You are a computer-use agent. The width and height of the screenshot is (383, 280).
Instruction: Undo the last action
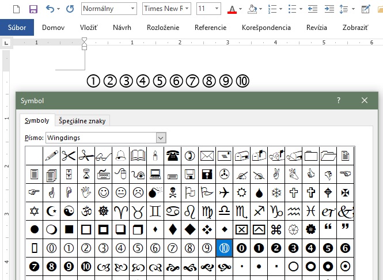pyautogui.click(x=50, y=9)
